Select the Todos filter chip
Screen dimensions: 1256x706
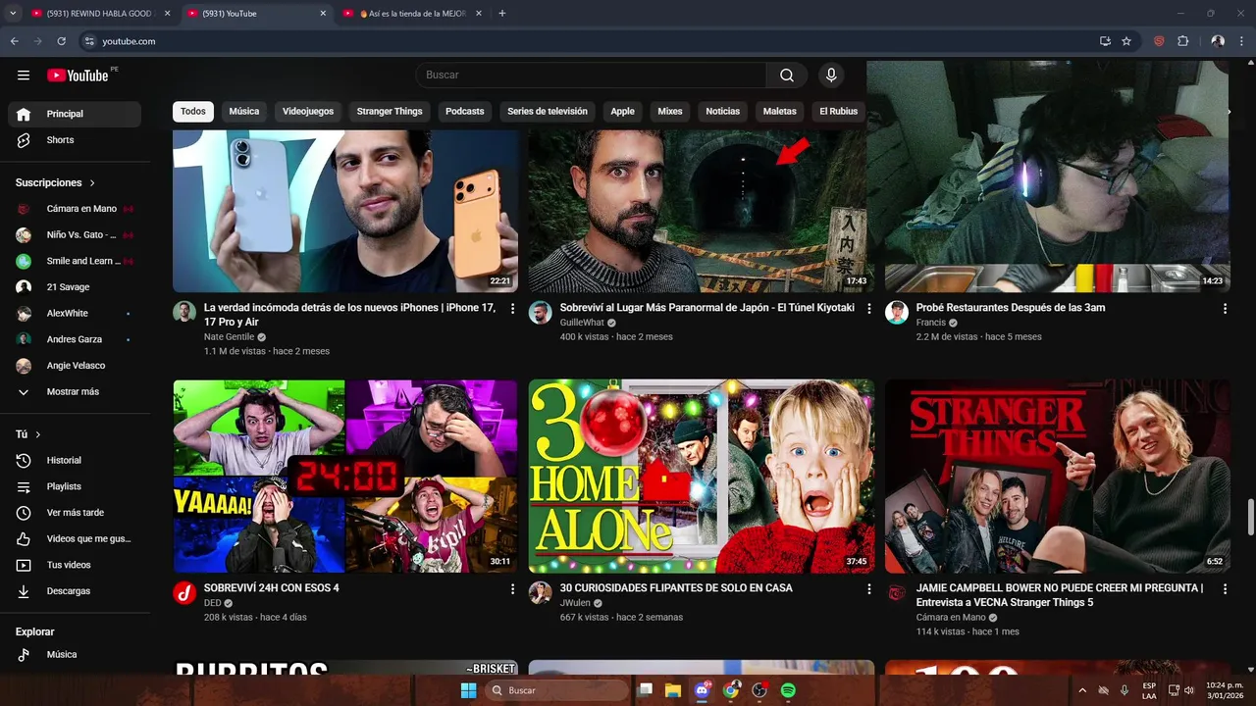click(193, 111)
